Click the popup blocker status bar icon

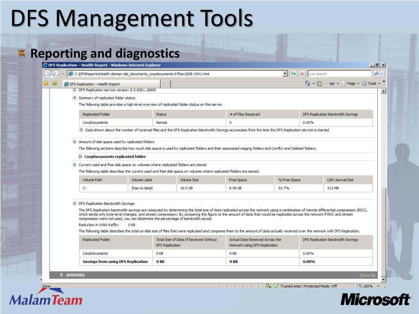[x=269, y=286]
